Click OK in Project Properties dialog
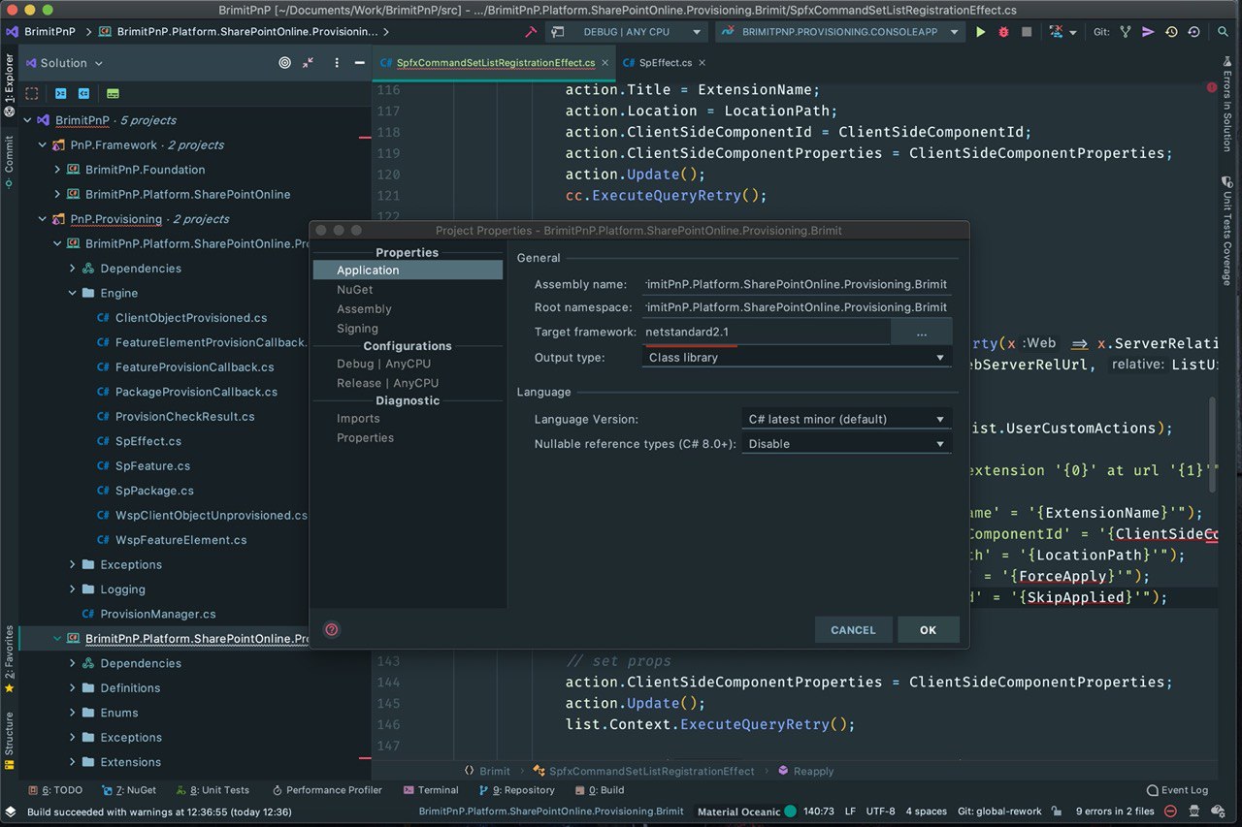This screenshot has width=1242, height=827. point(929,630)
